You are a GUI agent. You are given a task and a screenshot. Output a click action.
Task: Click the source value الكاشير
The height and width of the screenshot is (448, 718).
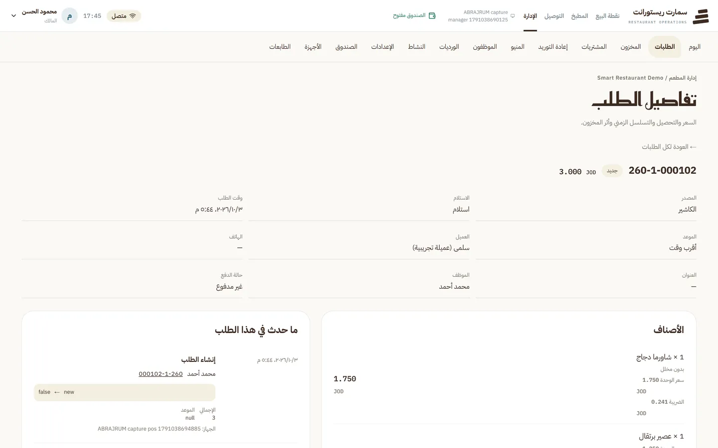tap(687, 210)
